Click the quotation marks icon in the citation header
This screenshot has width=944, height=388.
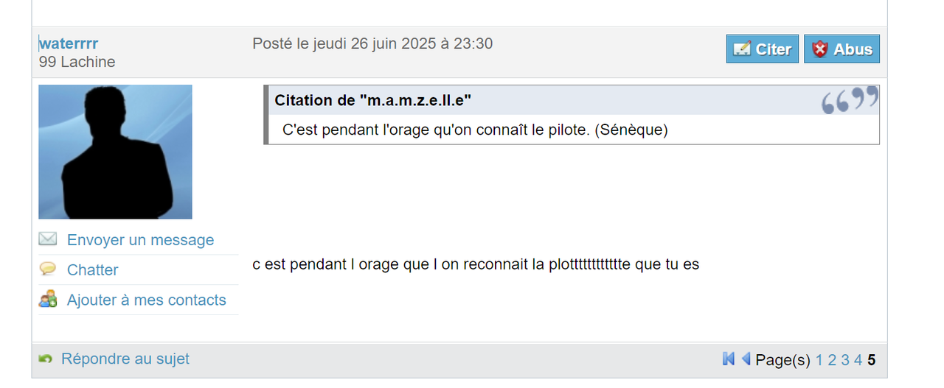click(x=850, y=100)
